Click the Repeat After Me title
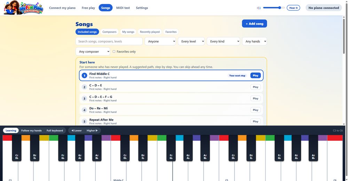The width and height of the screenshot is (348, 181). pos(101,120)
